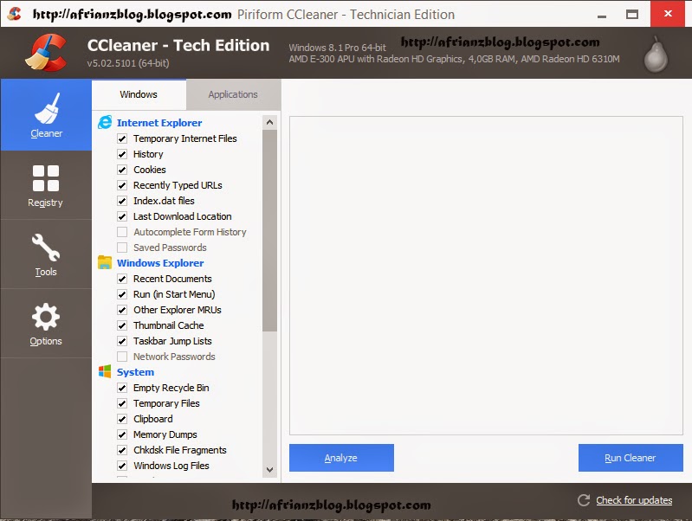Toggle Run (in Start Menu) checkbox
The height and width of the screenshot is (521, 692).
122,294
